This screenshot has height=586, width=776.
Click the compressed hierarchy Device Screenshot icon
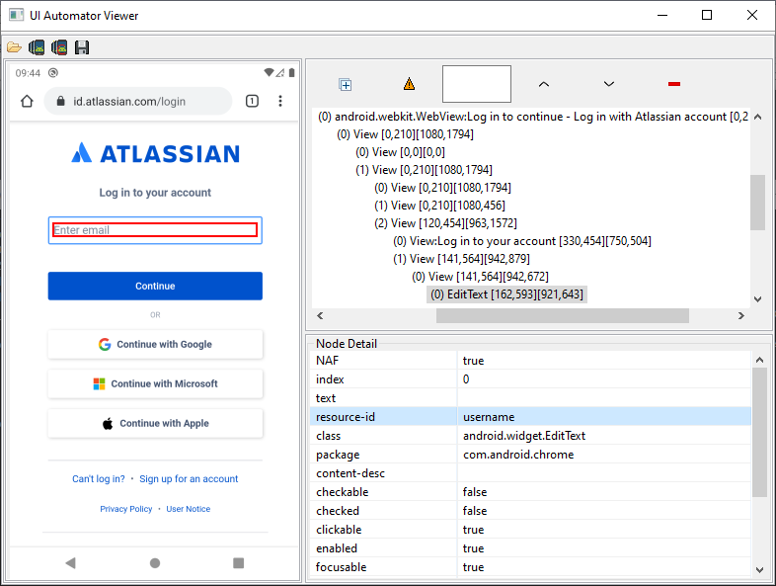coord(59,47)
